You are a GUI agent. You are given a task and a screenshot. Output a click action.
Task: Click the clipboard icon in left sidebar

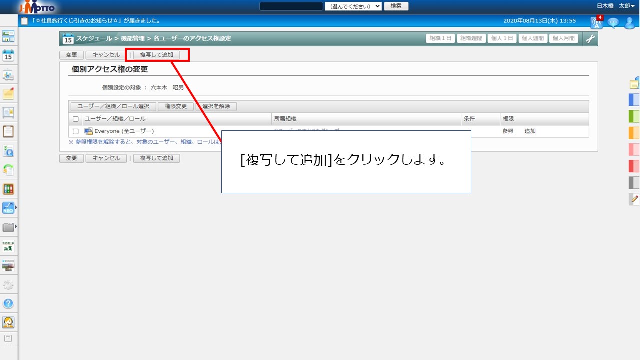pyautogui.click(x=8, y=132)
